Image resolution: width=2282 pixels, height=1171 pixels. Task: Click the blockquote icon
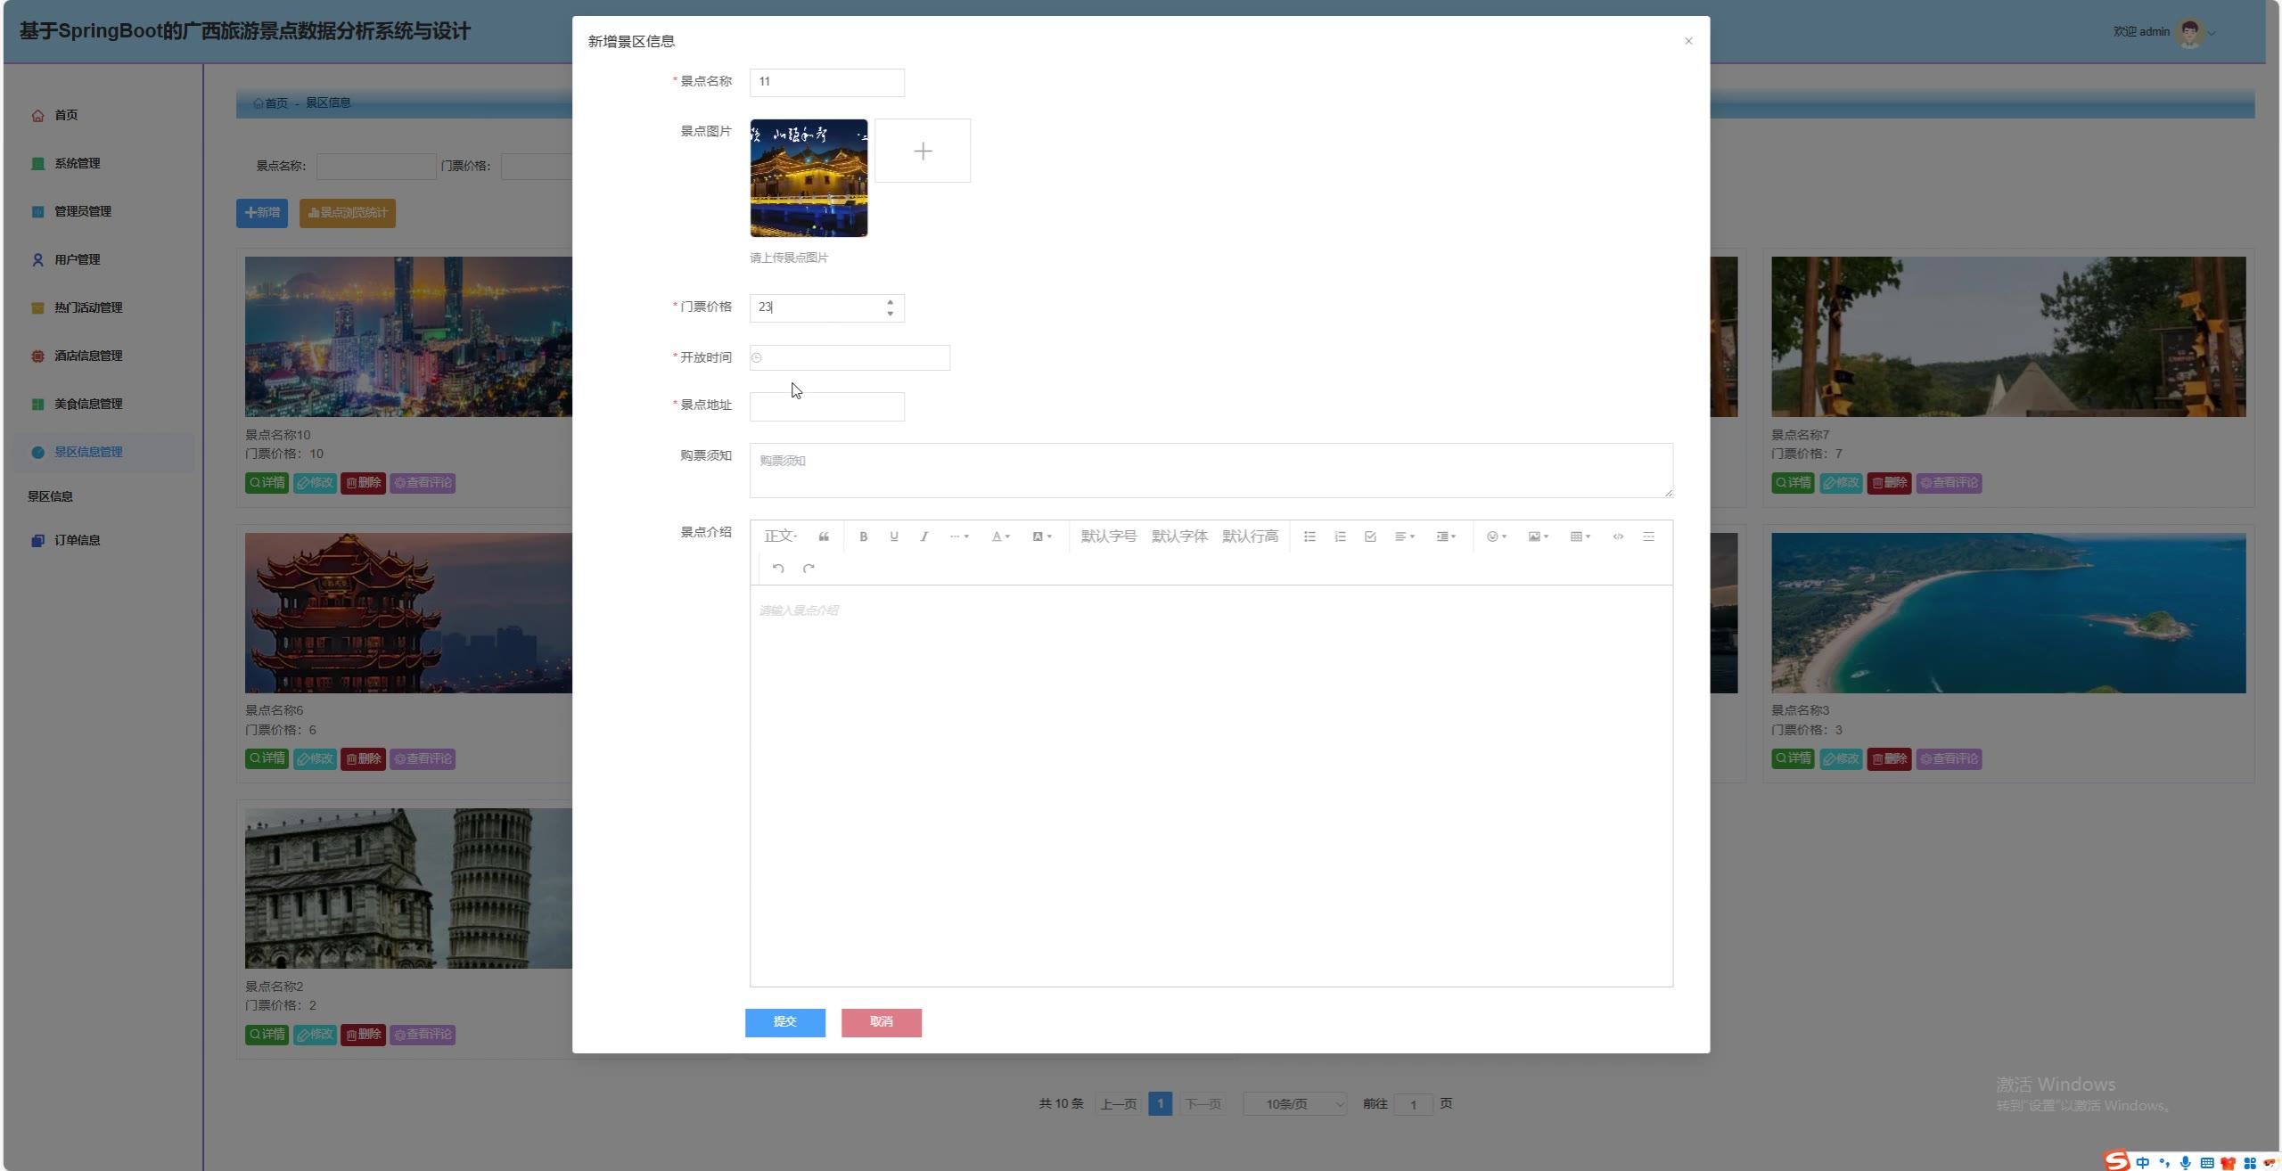coord(824,536)
